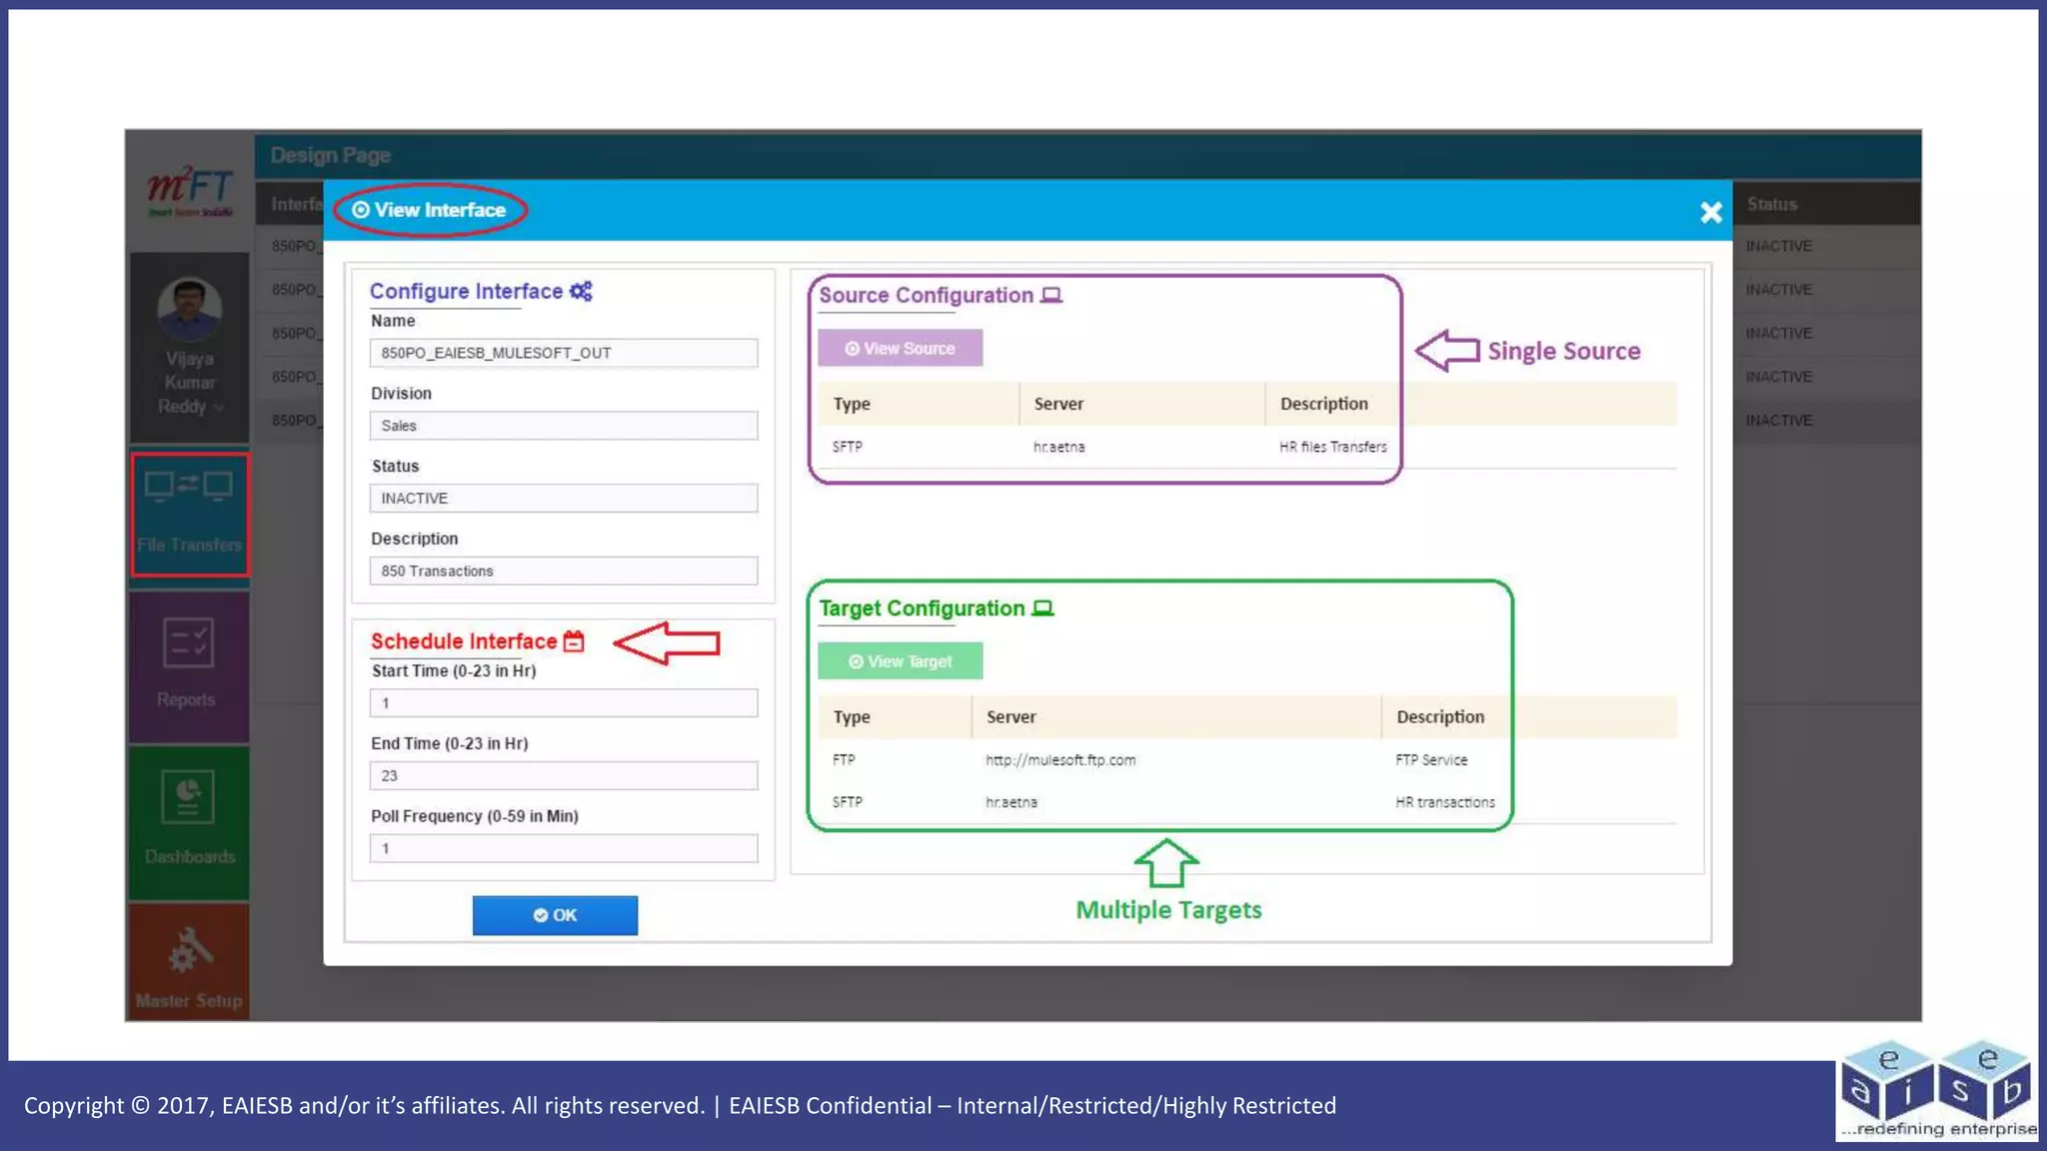The width and height of the screenshot is (2047, 1151).
Task: Click the Source Configuration laptop icon
Action: tap(1051, 296)
